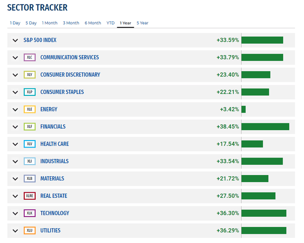Click the XLF ticker badge
Image resolution: width=304 pixels, height=243 pixels.
pyautogui.click(x=29, y=127)
